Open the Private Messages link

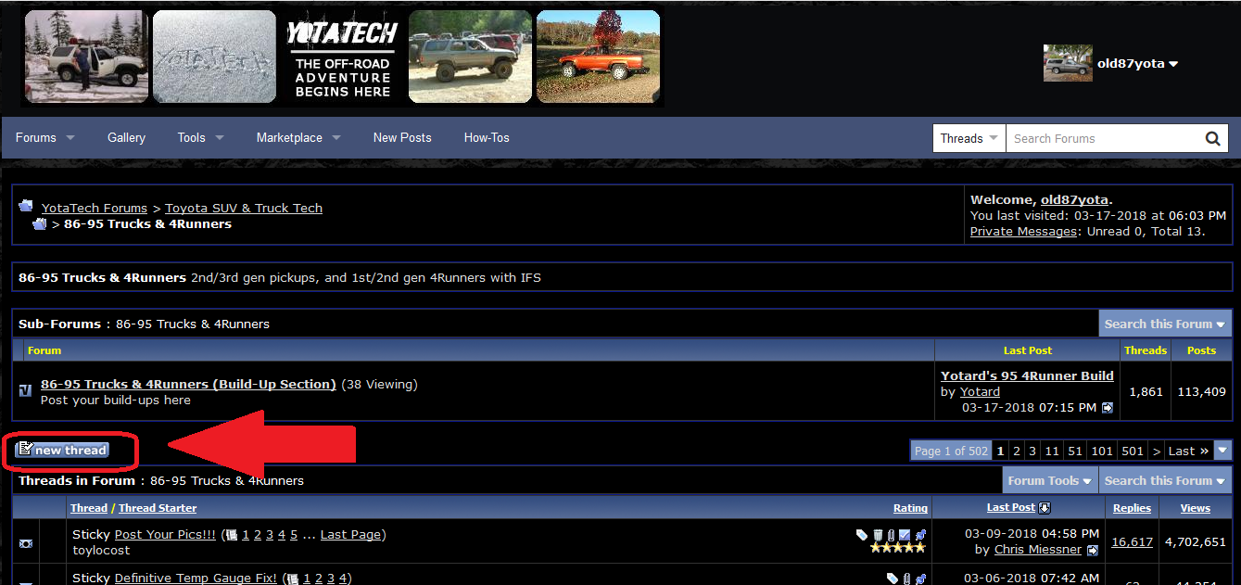tap(1022, 231)
